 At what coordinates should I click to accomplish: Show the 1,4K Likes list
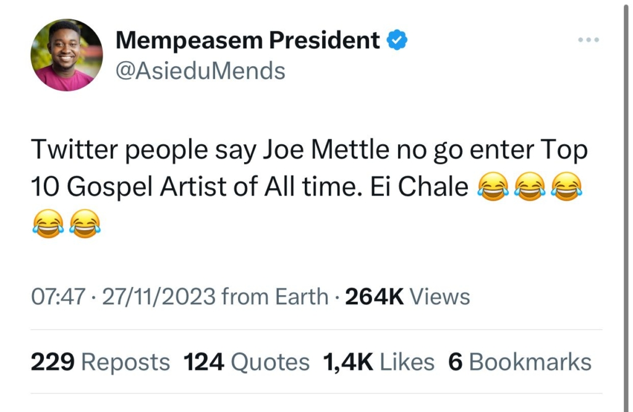[x=379, y=362]
